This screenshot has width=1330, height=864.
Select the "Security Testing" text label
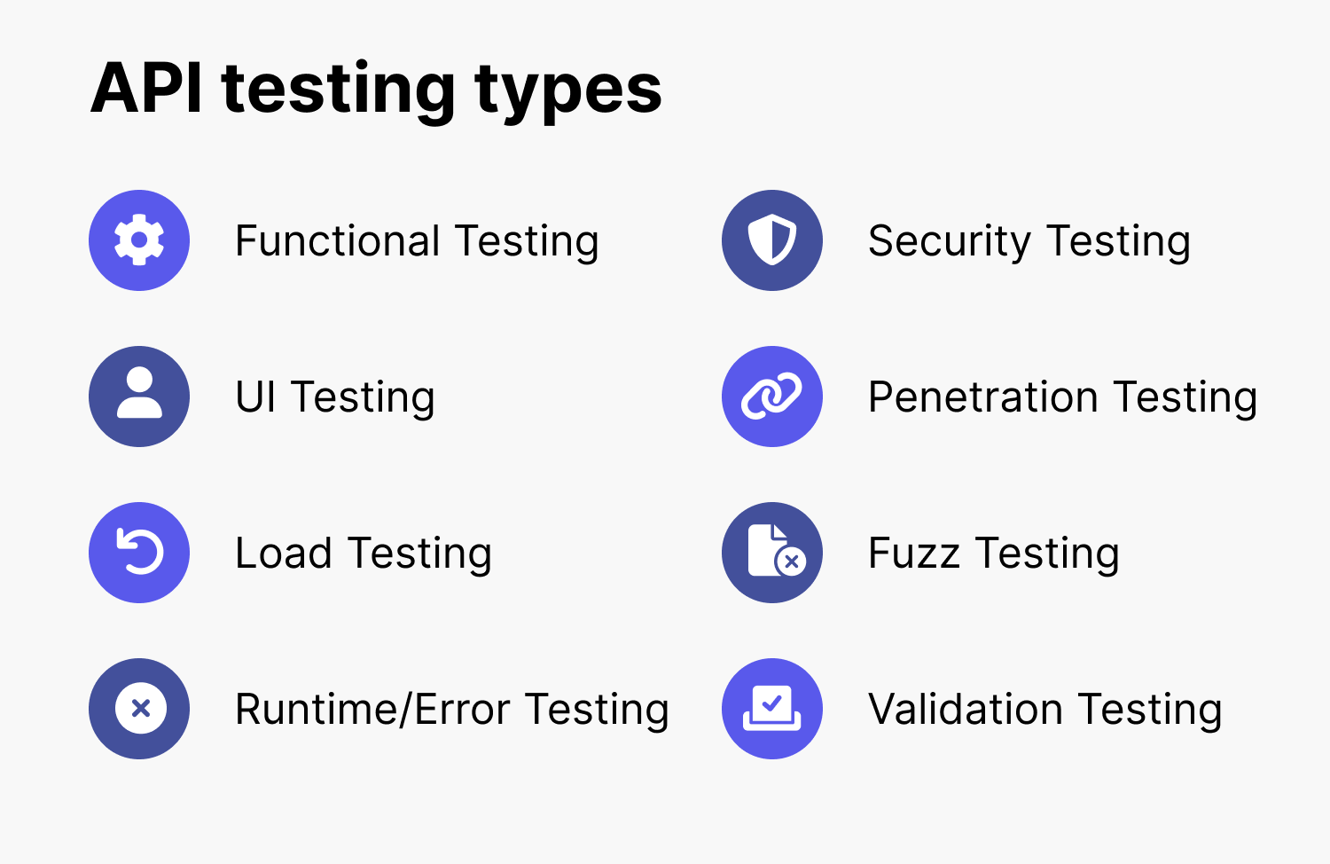[1029, 241]
